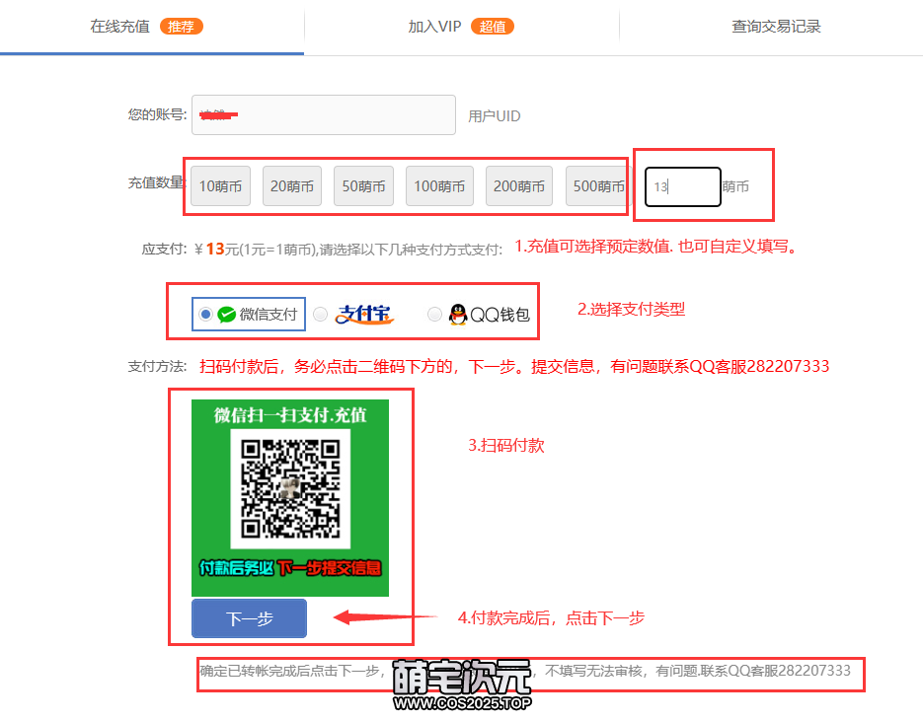This screenshot has width=923, height=721.
Task: Choose the 10萌币 recharge amount
Action: pyautogui.click(x=220, y=186)
